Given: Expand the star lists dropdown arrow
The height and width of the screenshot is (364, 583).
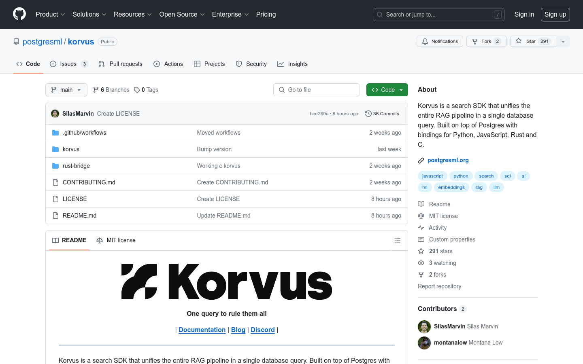Looking at the screenshot, I should click(x=563, y=41).
